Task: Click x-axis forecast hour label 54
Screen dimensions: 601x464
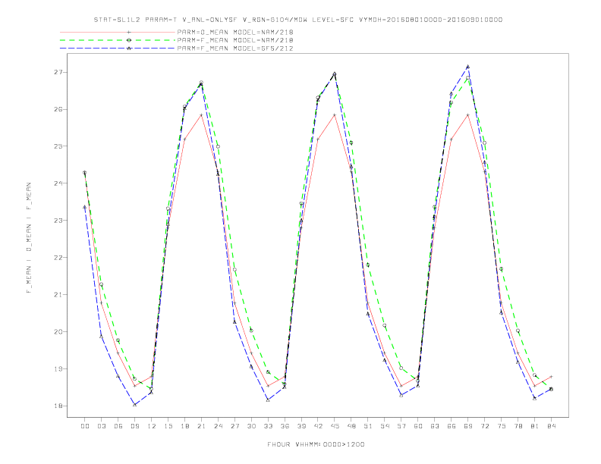Action: click(x=385, y=426)
